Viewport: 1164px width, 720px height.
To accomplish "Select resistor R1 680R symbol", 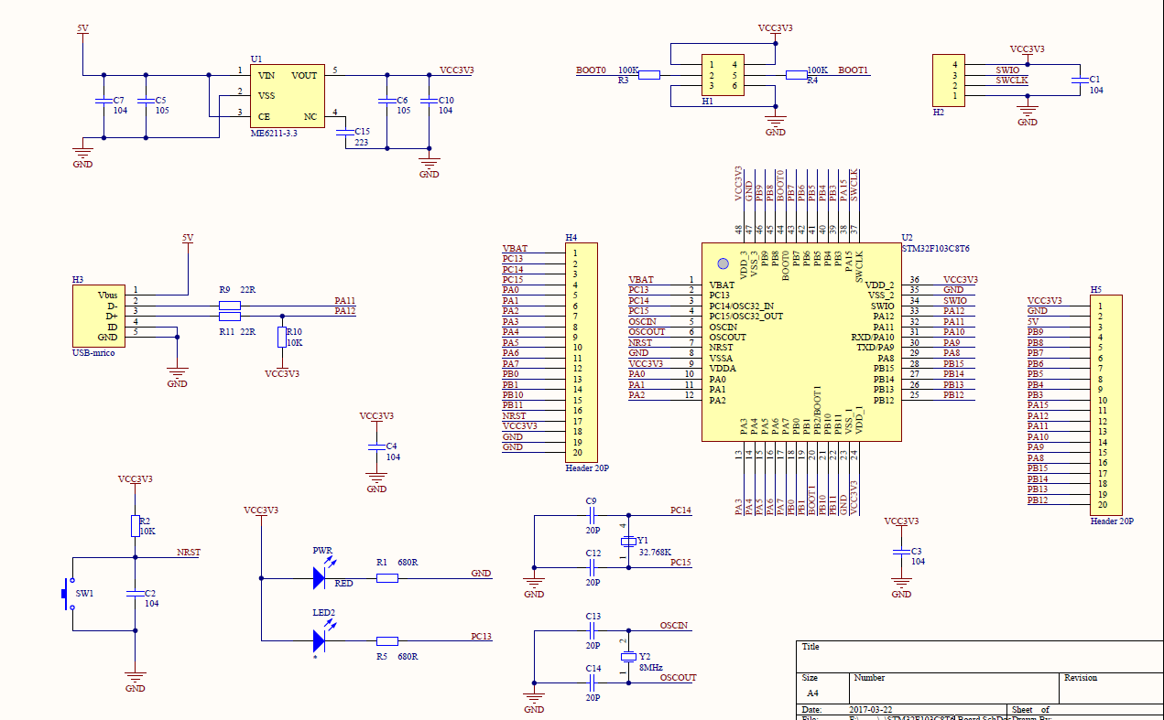I will tap(387, 577).
